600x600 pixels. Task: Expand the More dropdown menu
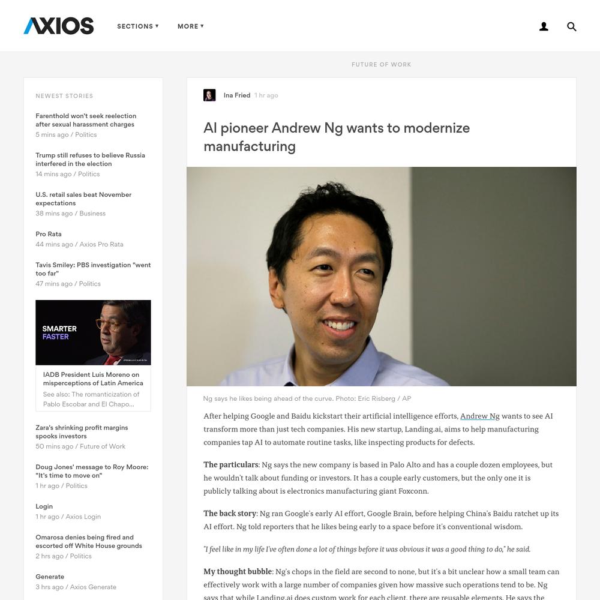[x=191, y=26]
